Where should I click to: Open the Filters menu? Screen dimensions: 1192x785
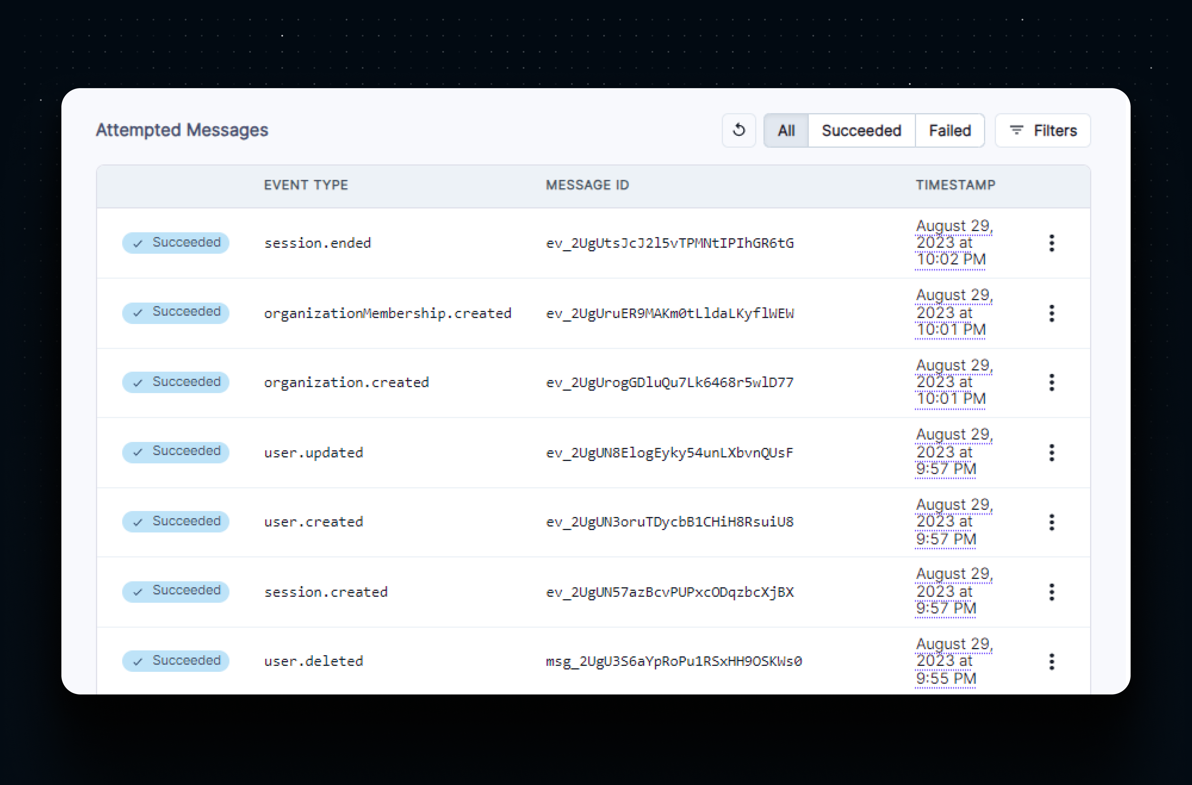(x=1042, y=130)
